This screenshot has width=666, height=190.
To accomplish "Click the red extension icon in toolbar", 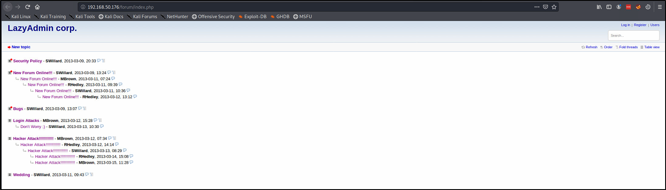I will click(628, 7).
